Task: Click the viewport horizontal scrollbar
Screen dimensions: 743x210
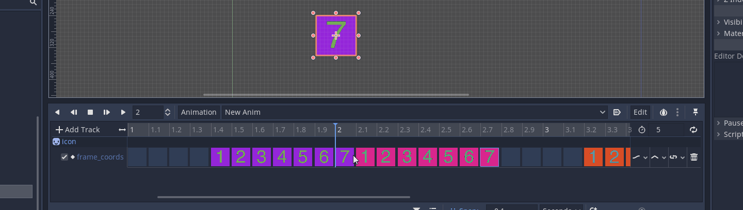Action: tap(336, 95)
